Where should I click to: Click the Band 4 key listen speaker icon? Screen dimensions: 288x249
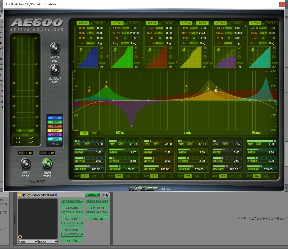pyautogui.click(x=205, y=176)
